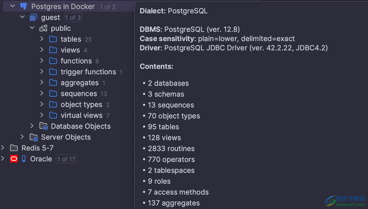Expand the Oracle data source
Viewport: 368px width, 209px height.
(3, 159)
